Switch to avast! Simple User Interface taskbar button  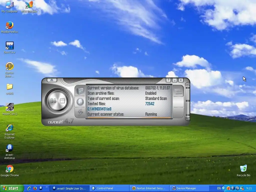[69, 188]
